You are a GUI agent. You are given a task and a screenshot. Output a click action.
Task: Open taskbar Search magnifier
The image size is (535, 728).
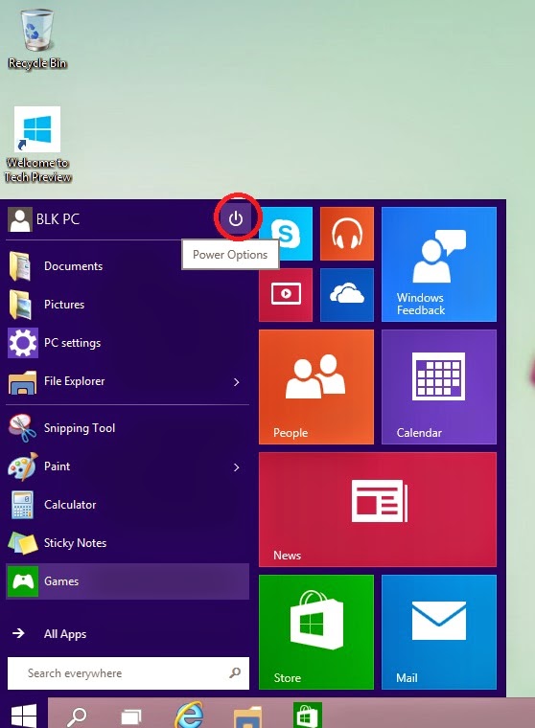click(x=77, y=717)
